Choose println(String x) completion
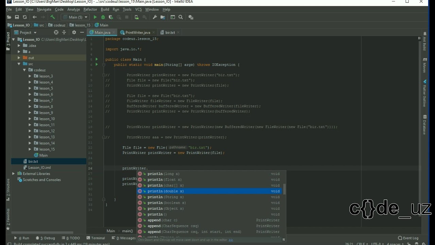Image resolution: width=435 pixels, height=245 pixels. [x=210, y=197]
